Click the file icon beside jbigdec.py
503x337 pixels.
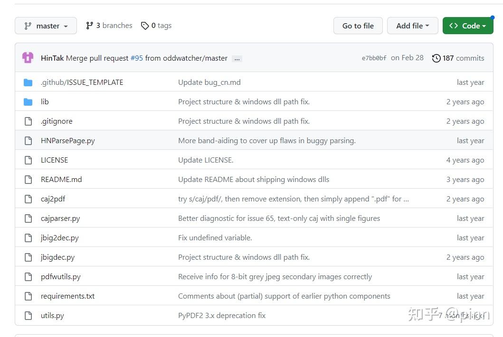(28, 257)
